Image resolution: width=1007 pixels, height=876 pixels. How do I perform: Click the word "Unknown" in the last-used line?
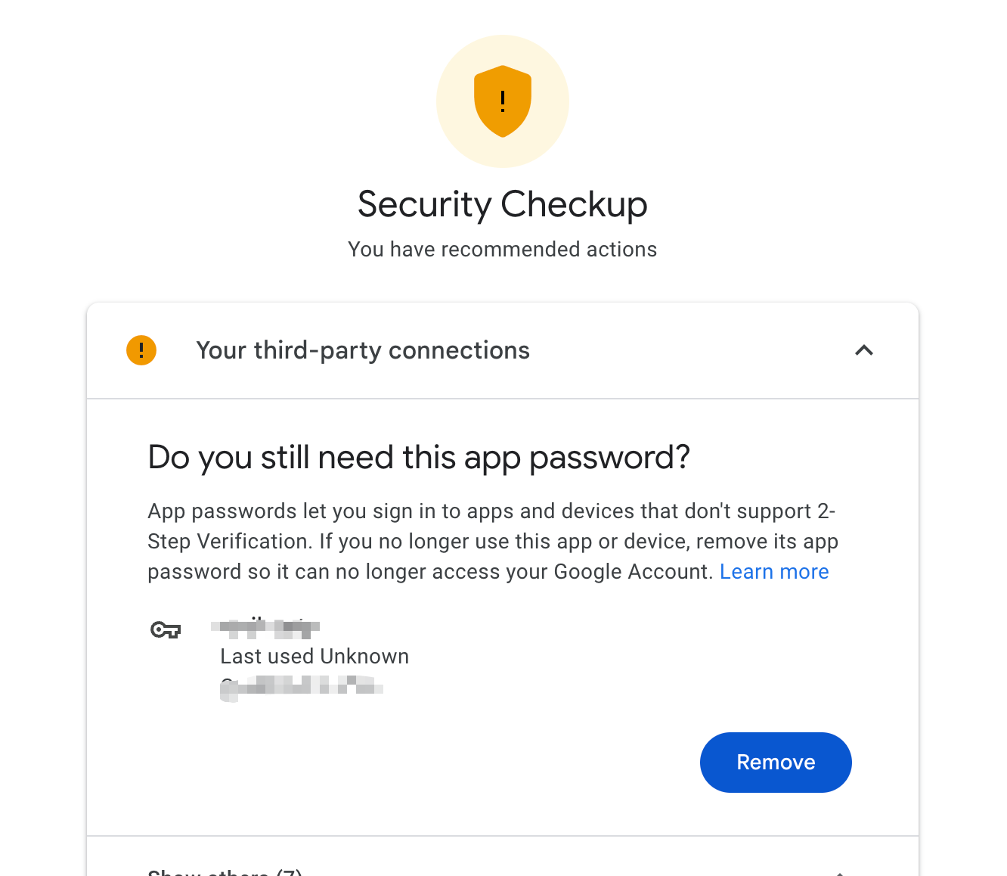[364, 657]
